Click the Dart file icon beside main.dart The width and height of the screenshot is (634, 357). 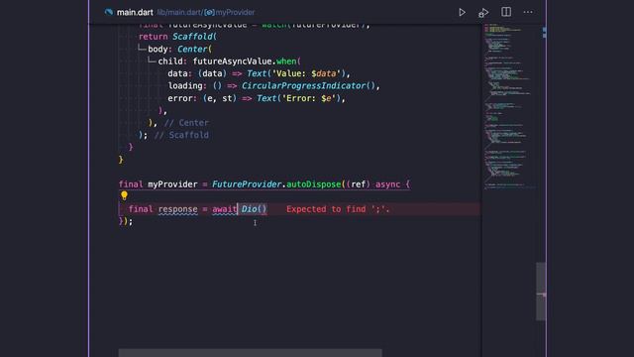[109, 12]
